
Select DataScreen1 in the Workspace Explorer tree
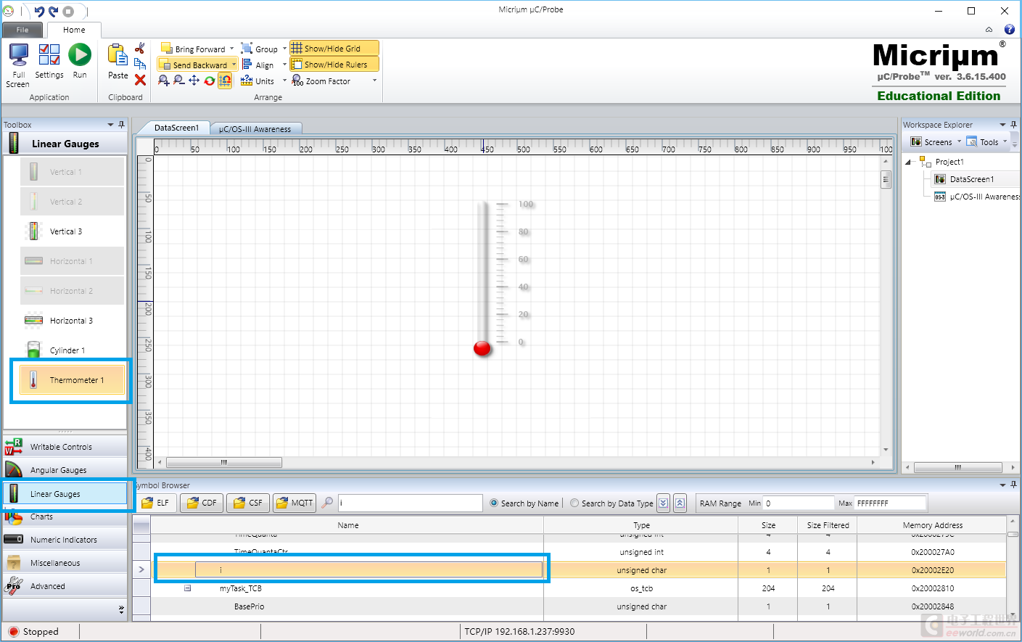click(x=971, y=179)
